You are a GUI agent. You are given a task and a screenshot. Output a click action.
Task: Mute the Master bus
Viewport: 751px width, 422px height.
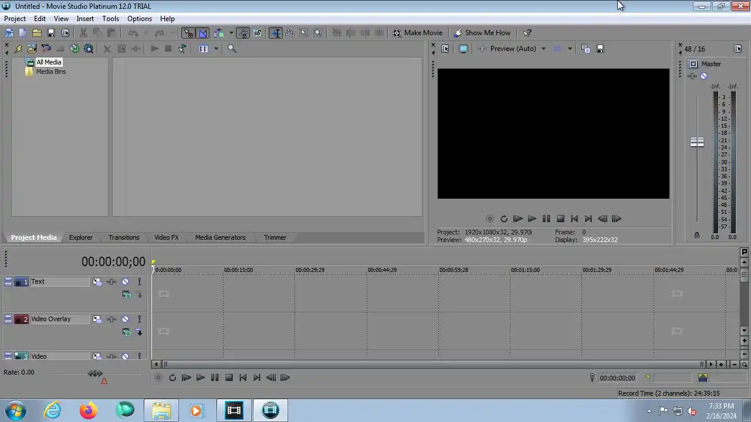[703, 76]
